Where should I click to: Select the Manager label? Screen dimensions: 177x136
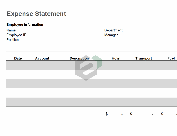point(111,35)
